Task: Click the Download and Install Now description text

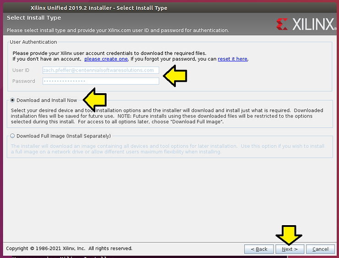Action: [167, 116]
